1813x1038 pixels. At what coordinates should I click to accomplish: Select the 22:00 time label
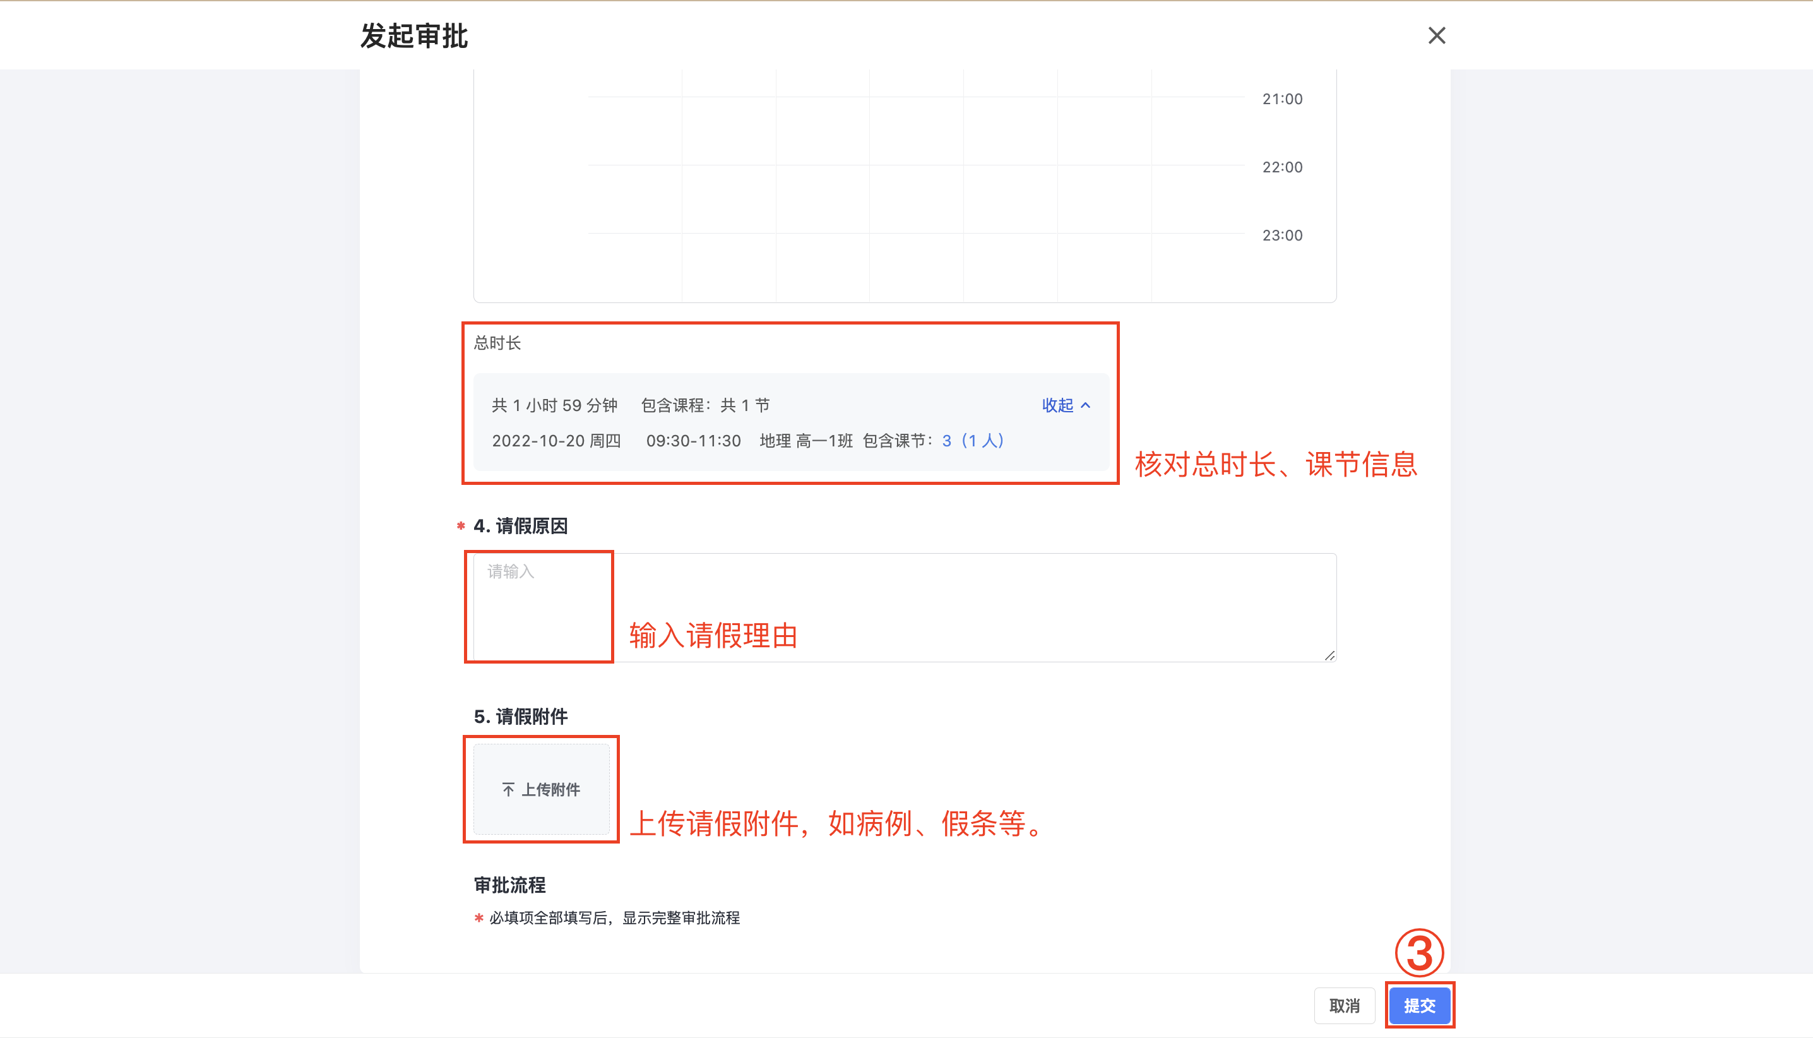(x=1282, y=167)
